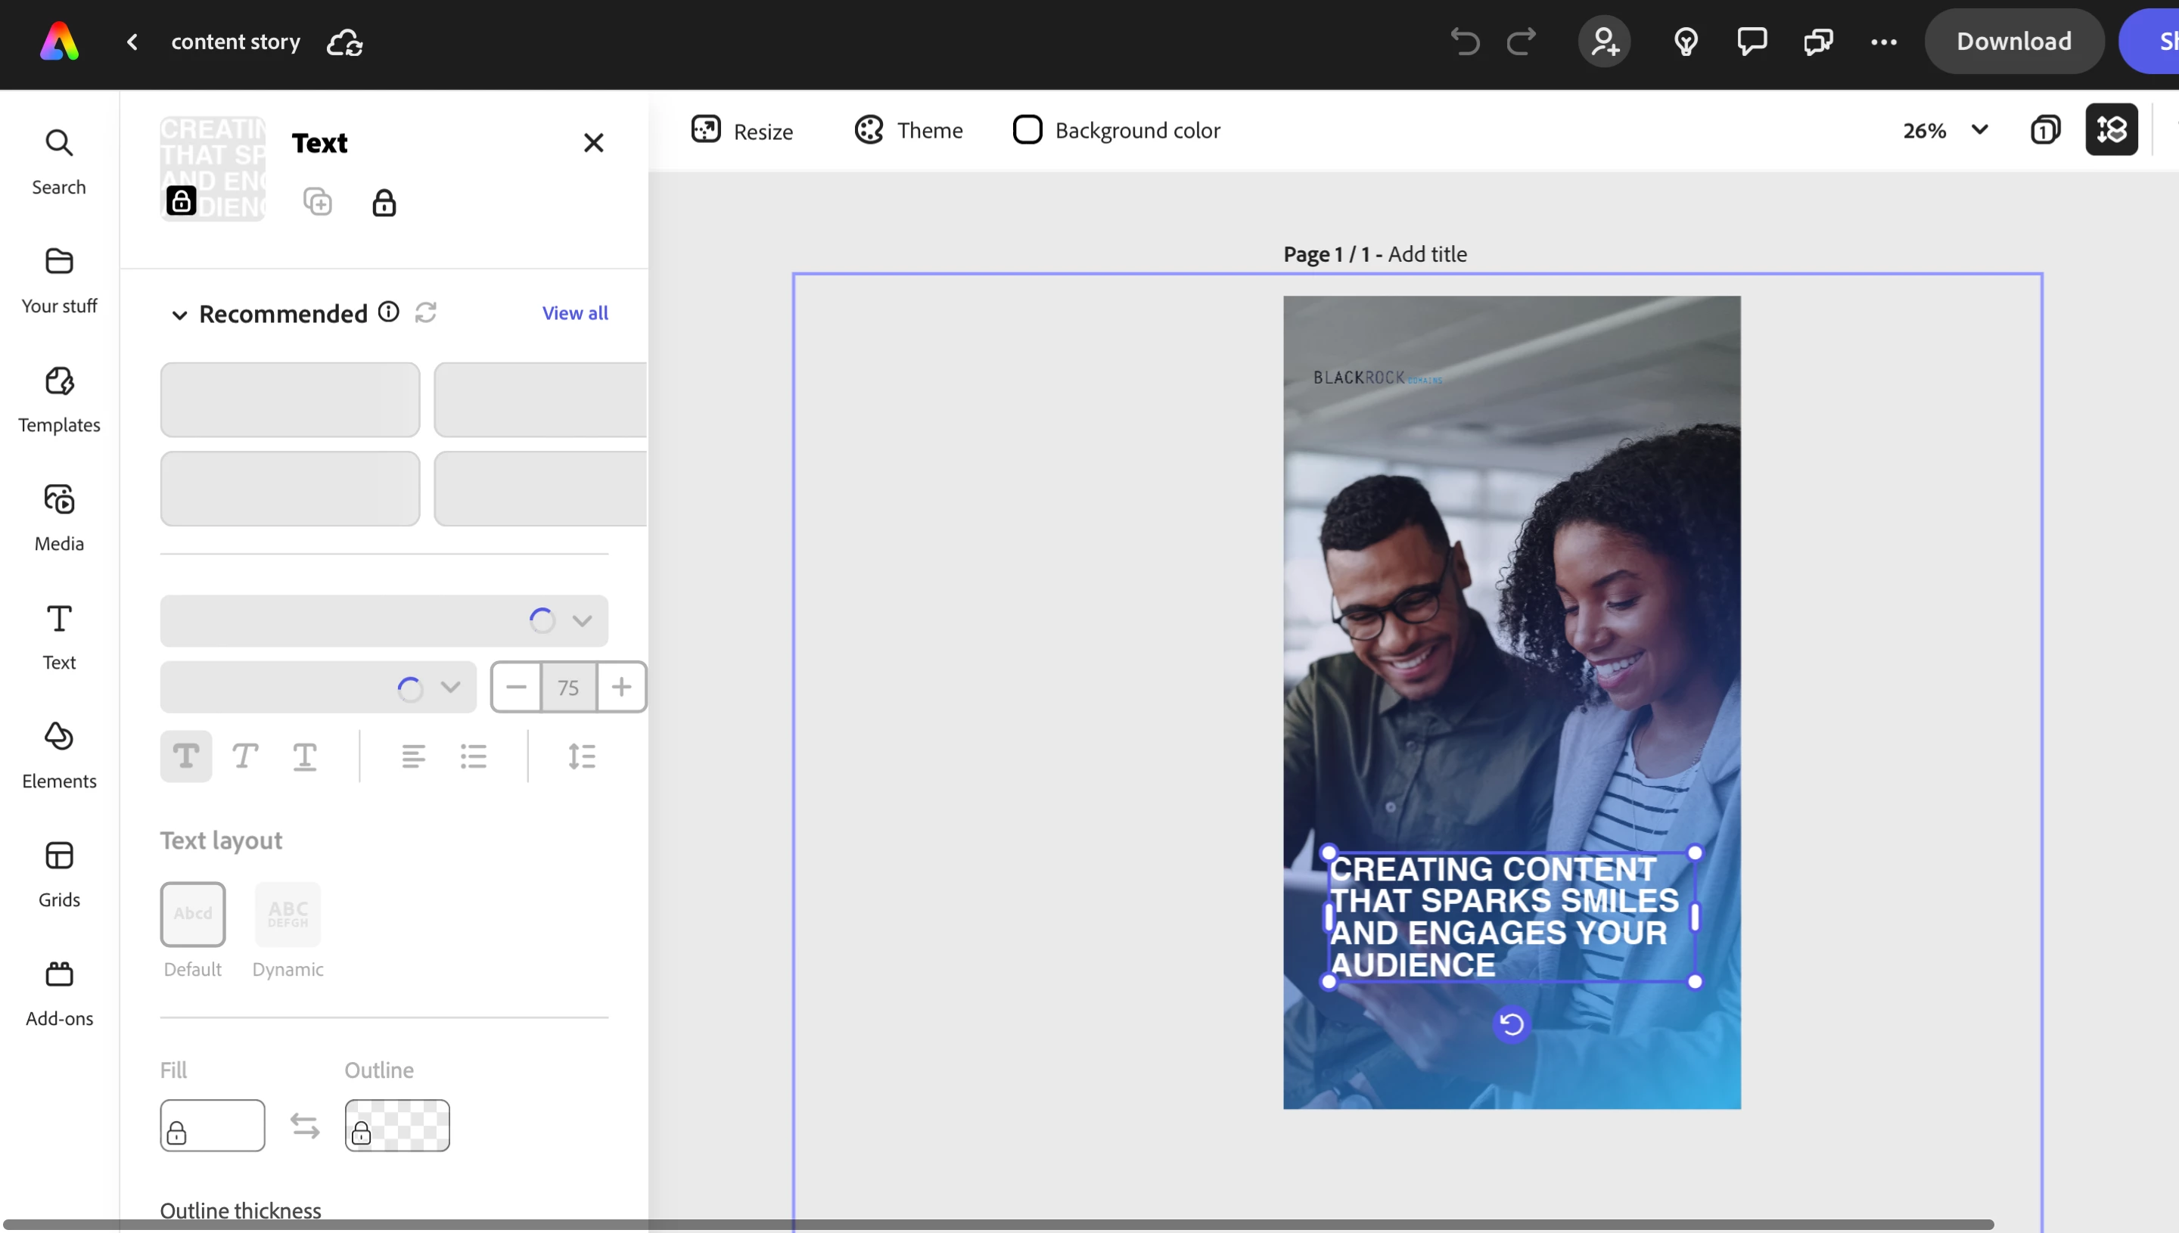Open the Templates panel in sidebar
Viewport: 2179px width, 1233px height.
pos(58,399)
